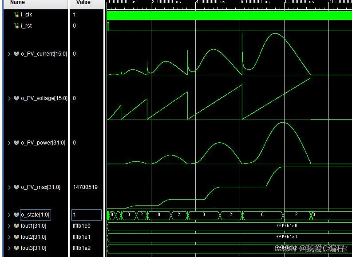Viewport: 352px width, 257px height.
Task: Click the o_PV_voltage bus icon
Action: pyautogui.click(x=16, y=98)
